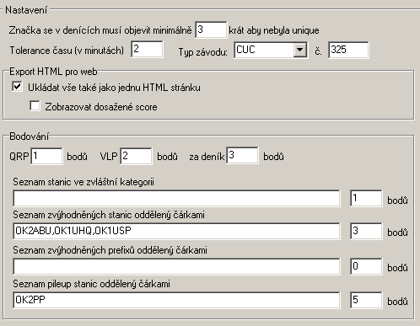Click the QRP points field
The width and height of the screenshot is (420, 326).
[x=46, y=156]
